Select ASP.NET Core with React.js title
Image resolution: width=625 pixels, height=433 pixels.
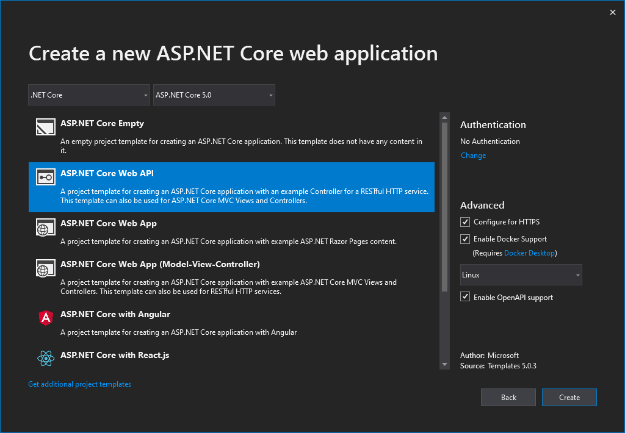[115, 355]
